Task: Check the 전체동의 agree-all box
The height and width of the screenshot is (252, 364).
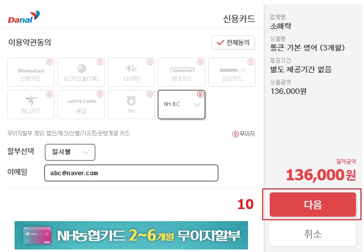Action: 233,42
